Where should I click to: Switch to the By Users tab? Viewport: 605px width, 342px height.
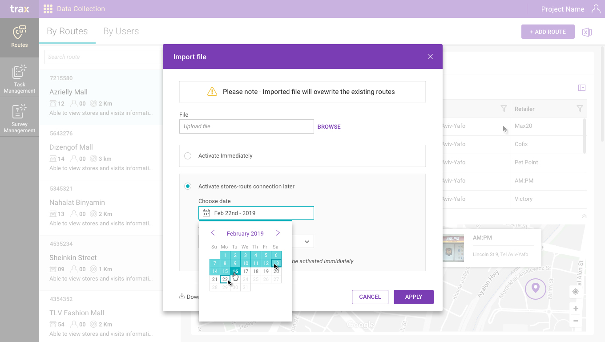121,31
